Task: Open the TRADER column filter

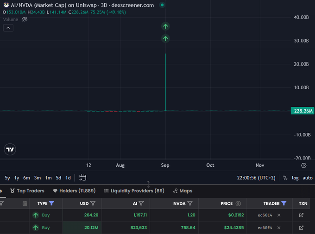Action: click(283, 203)
